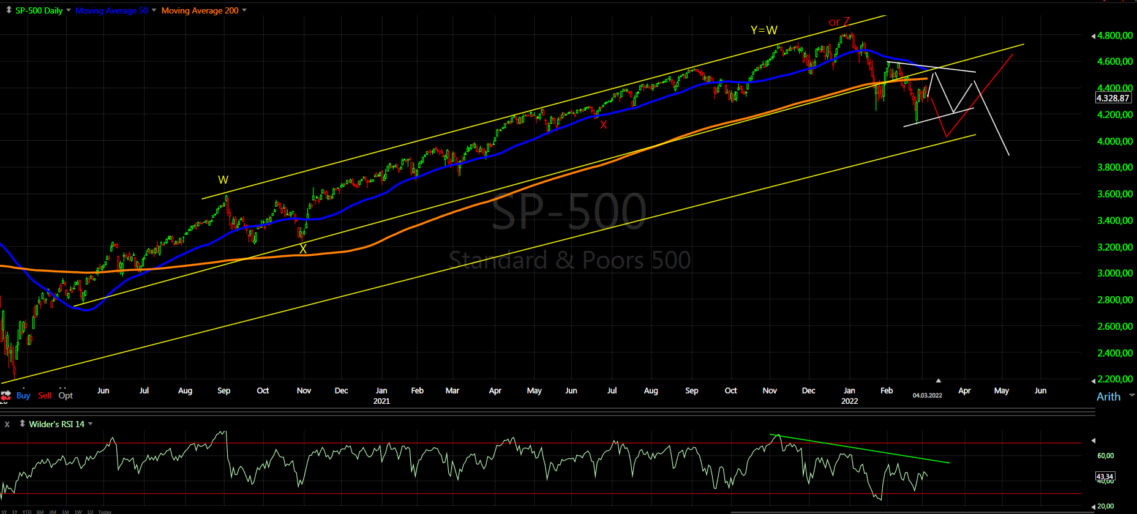1137x514 pixels.
Task: Click the up-down arrow icon beside Wilder's RSI
Action: point(22,423)
